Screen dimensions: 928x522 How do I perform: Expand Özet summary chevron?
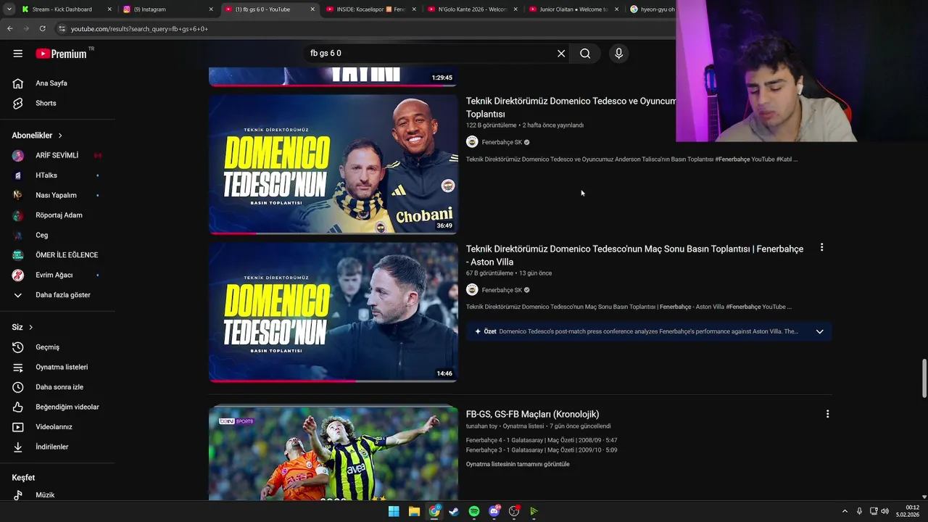820,331
